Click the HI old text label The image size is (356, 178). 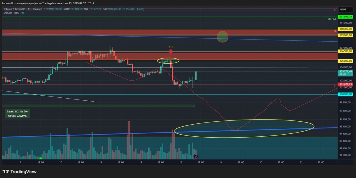click(x=332, y=19)
